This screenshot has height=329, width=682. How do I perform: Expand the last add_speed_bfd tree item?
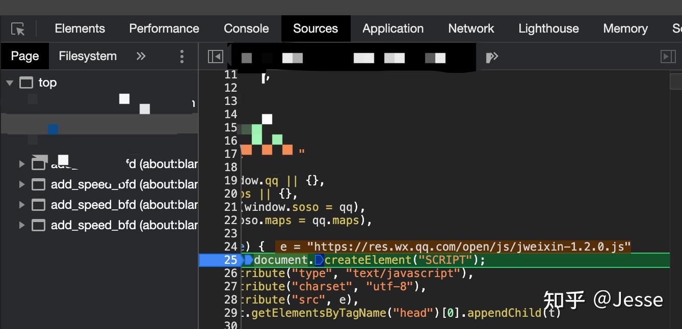pyautogui.click(x=21, y=225)
